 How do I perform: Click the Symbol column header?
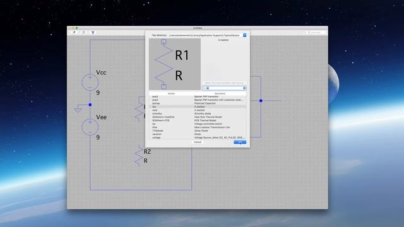point(171,93)
